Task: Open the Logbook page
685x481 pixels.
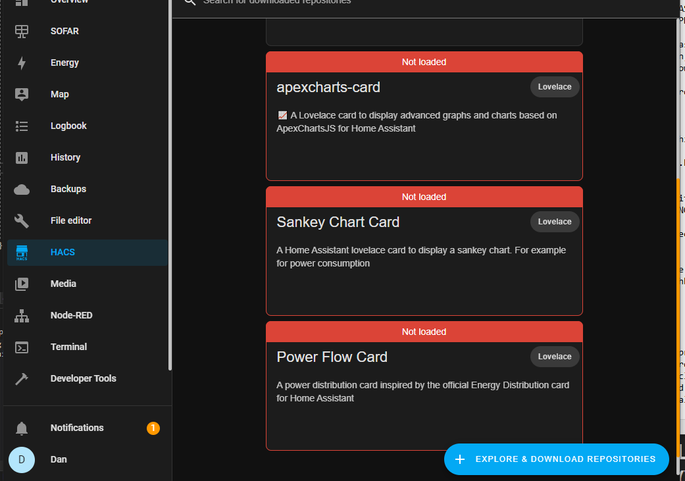Action: 88,126
